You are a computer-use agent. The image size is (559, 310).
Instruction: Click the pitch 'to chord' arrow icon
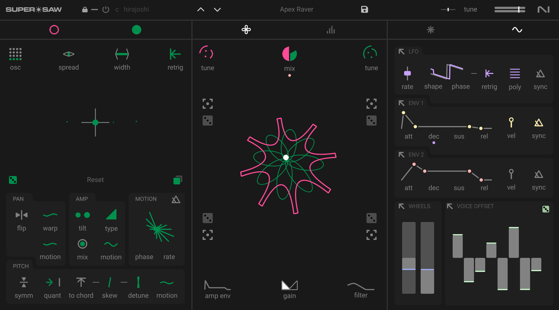pyautogui.click(x=81, y=282)
